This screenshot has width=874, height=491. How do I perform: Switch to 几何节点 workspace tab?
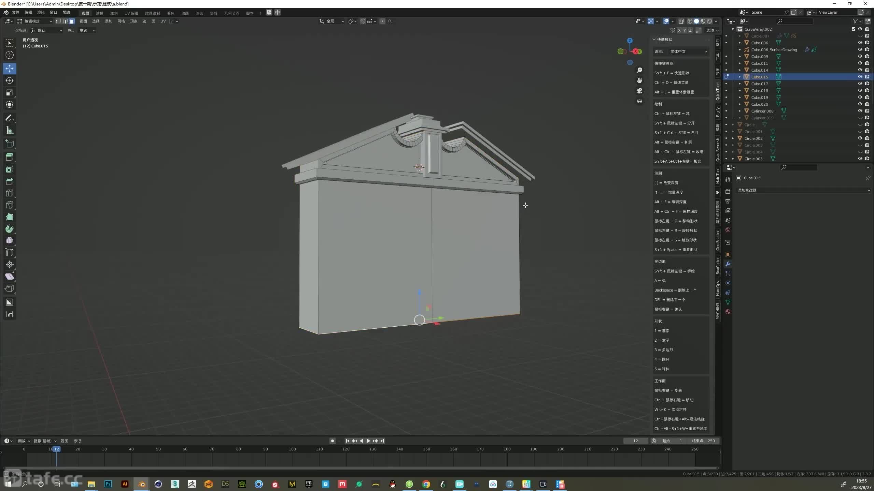click(x=232, y=13)
